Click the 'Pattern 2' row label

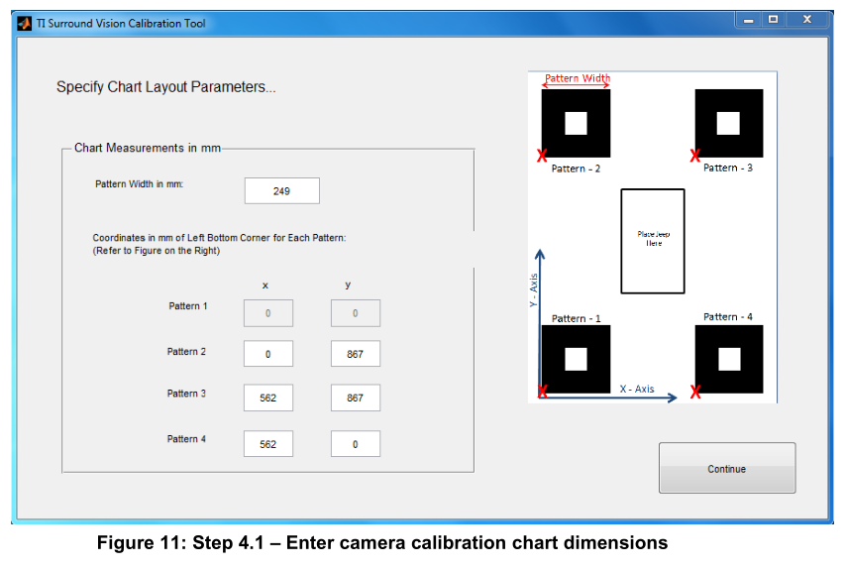[186, 351]
